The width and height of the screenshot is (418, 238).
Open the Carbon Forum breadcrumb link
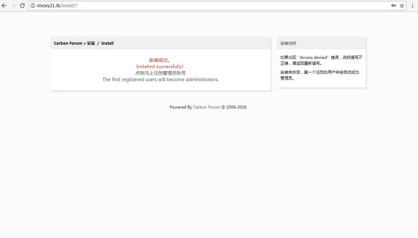pyautogui.click(x=68, y=43)
